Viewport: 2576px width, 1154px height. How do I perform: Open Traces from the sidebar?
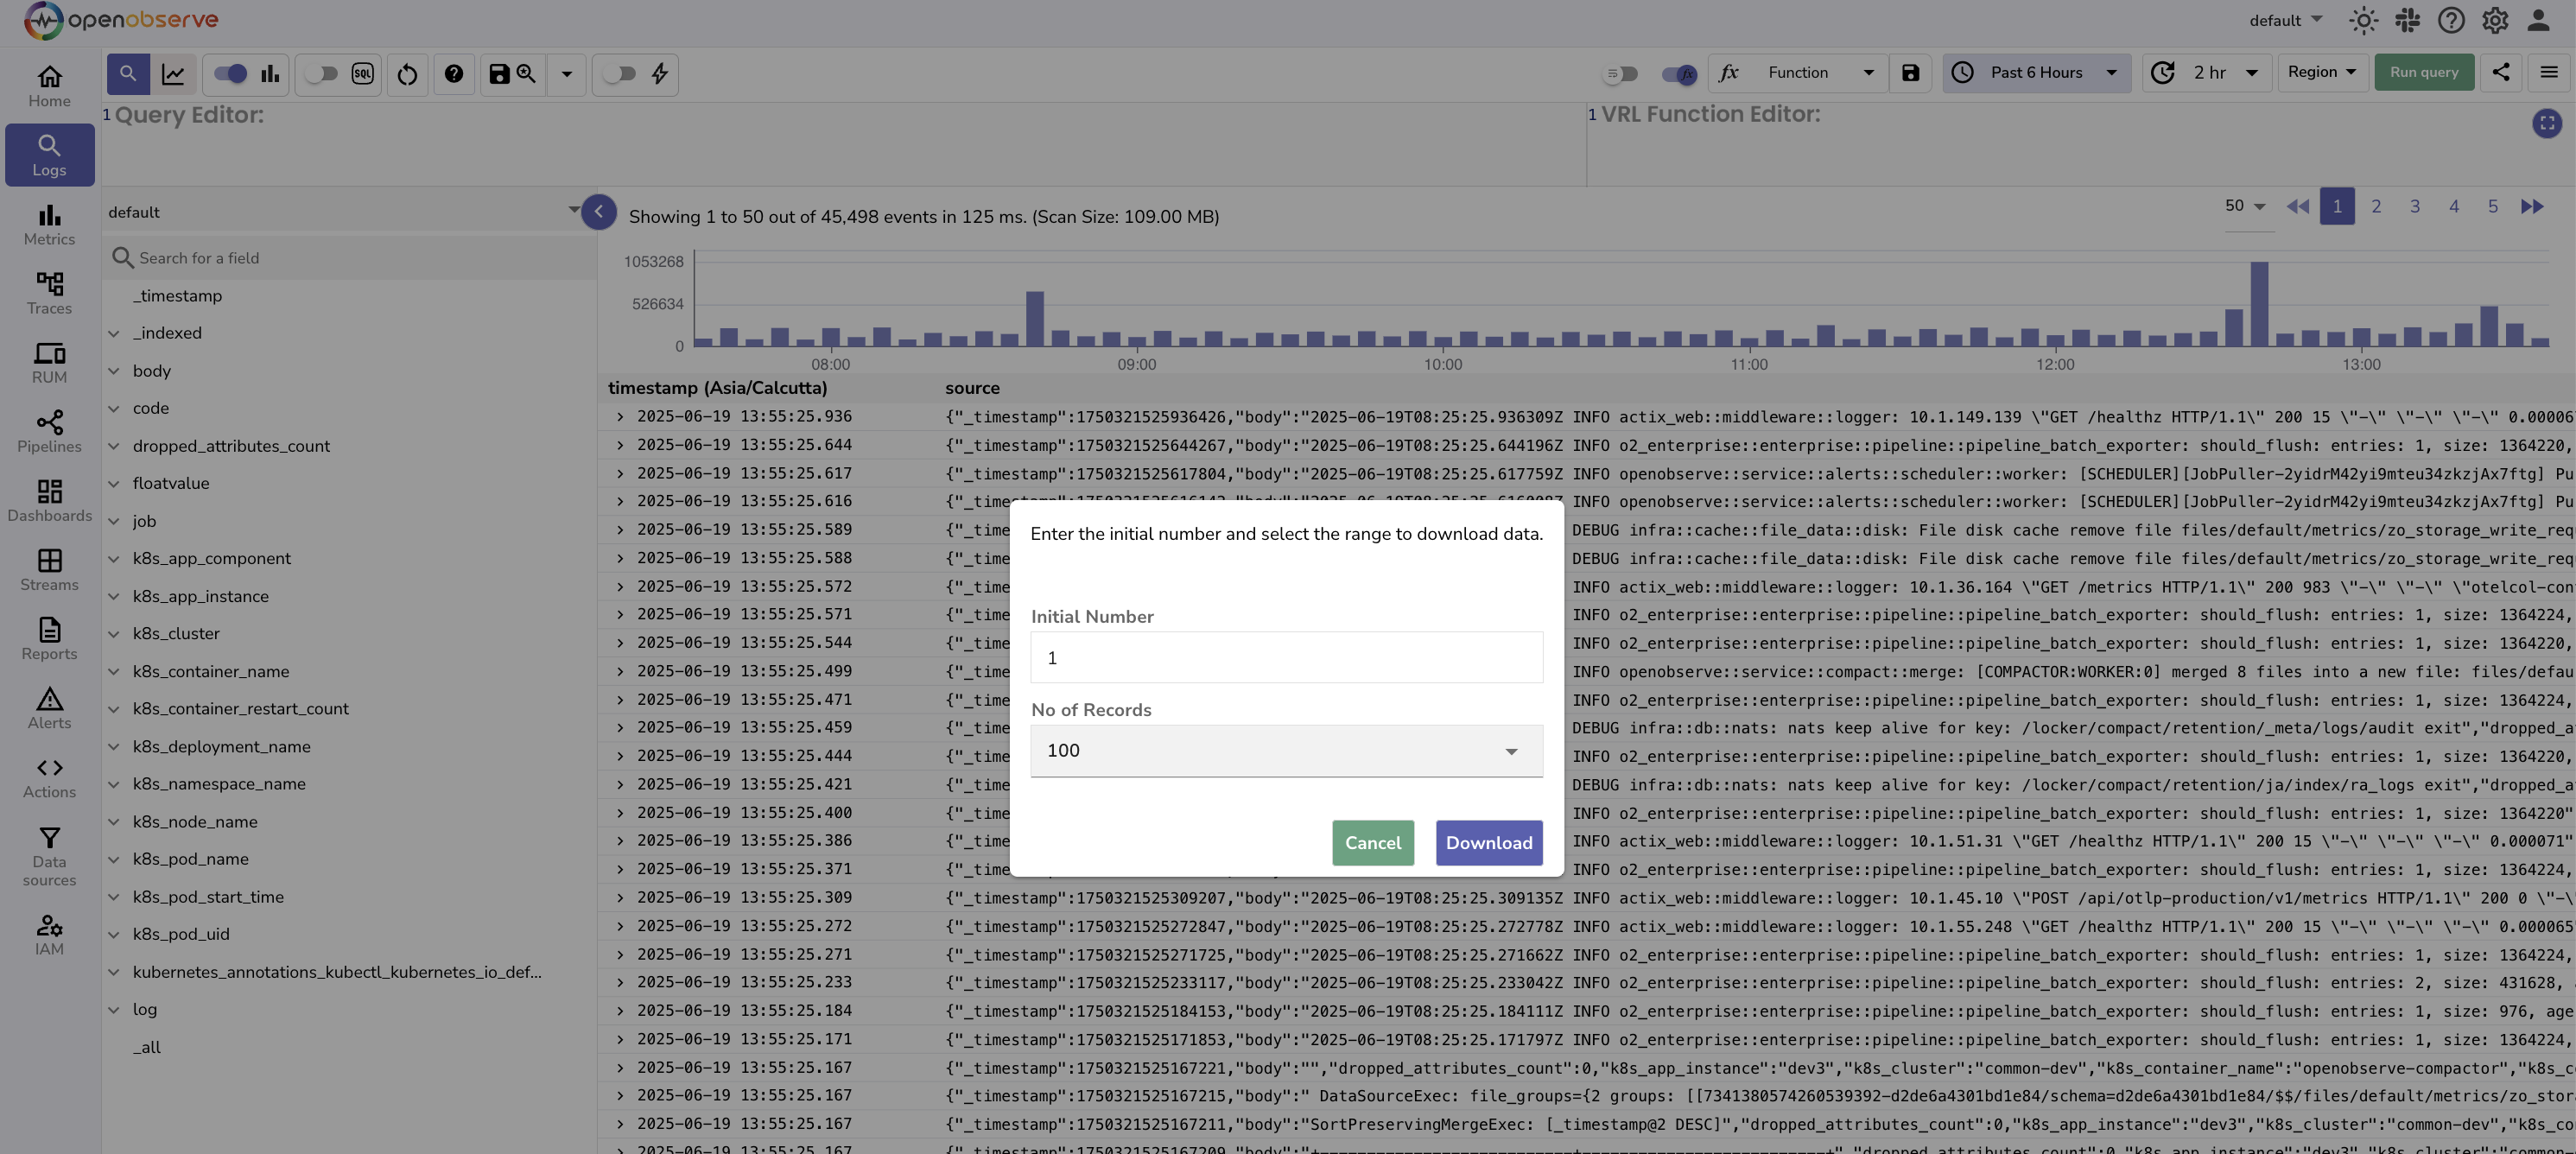pyautogui.click(x=49, y=294)
